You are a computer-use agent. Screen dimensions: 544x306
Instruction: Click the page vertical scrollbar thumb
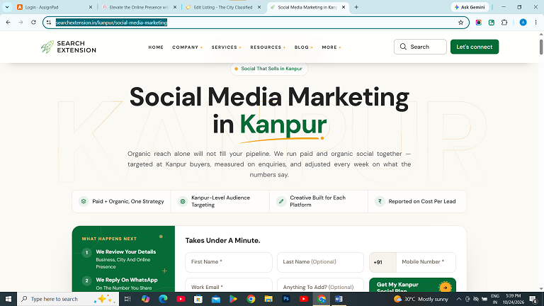tap(541, 47)
